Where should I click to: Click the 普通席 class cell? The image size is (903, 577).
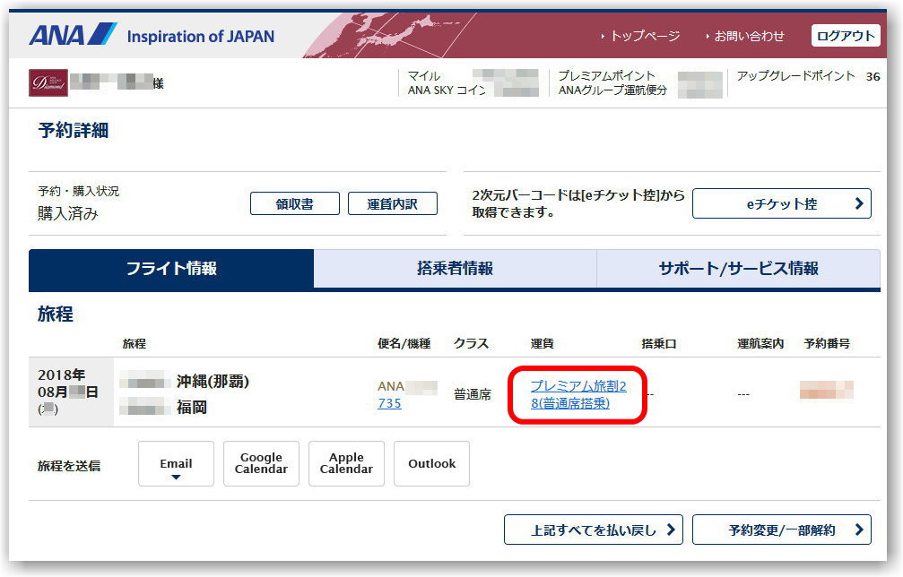(x=473, y=394)
